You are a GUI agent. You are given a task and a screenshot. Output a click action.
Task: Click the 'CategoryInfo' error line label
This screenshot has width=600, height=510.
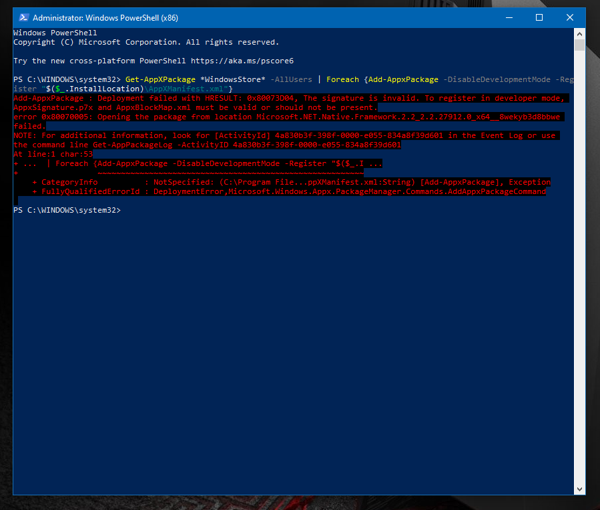69,183
